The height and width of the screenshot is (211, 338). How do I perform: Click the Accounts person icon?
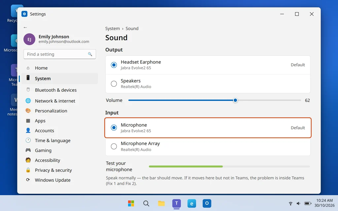(28, 130)
